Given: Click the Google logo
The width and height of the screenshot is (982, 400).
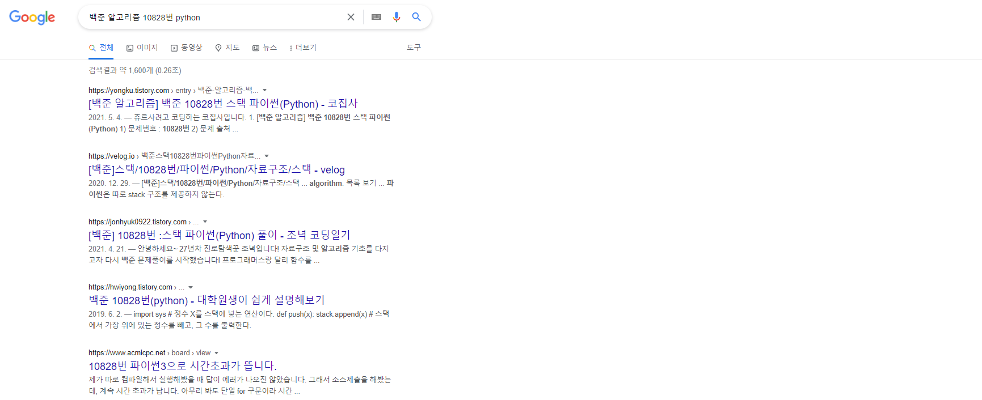Looking at the screenshot, I should pyautogui.click(x=32, y=18).
